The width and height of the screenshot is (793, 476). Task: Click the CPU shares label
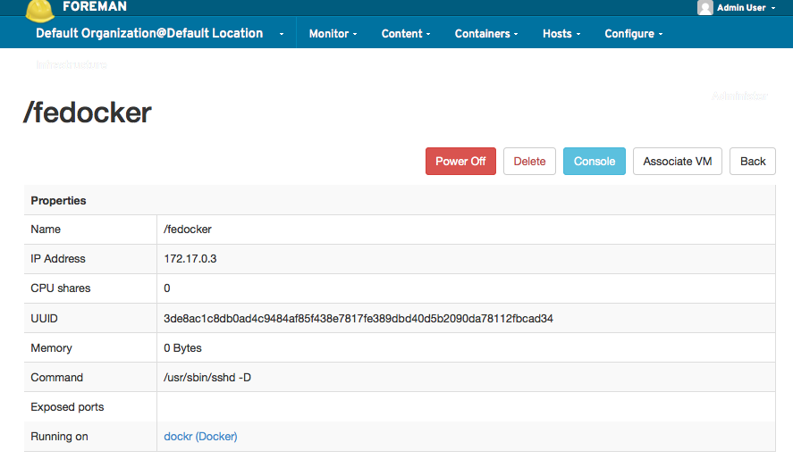click(x=61, y=288)
